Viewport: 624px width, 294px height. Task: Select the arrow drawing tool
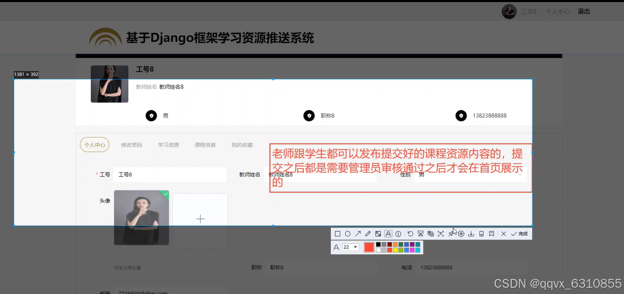pyautogui.click(x=358, y=234)
